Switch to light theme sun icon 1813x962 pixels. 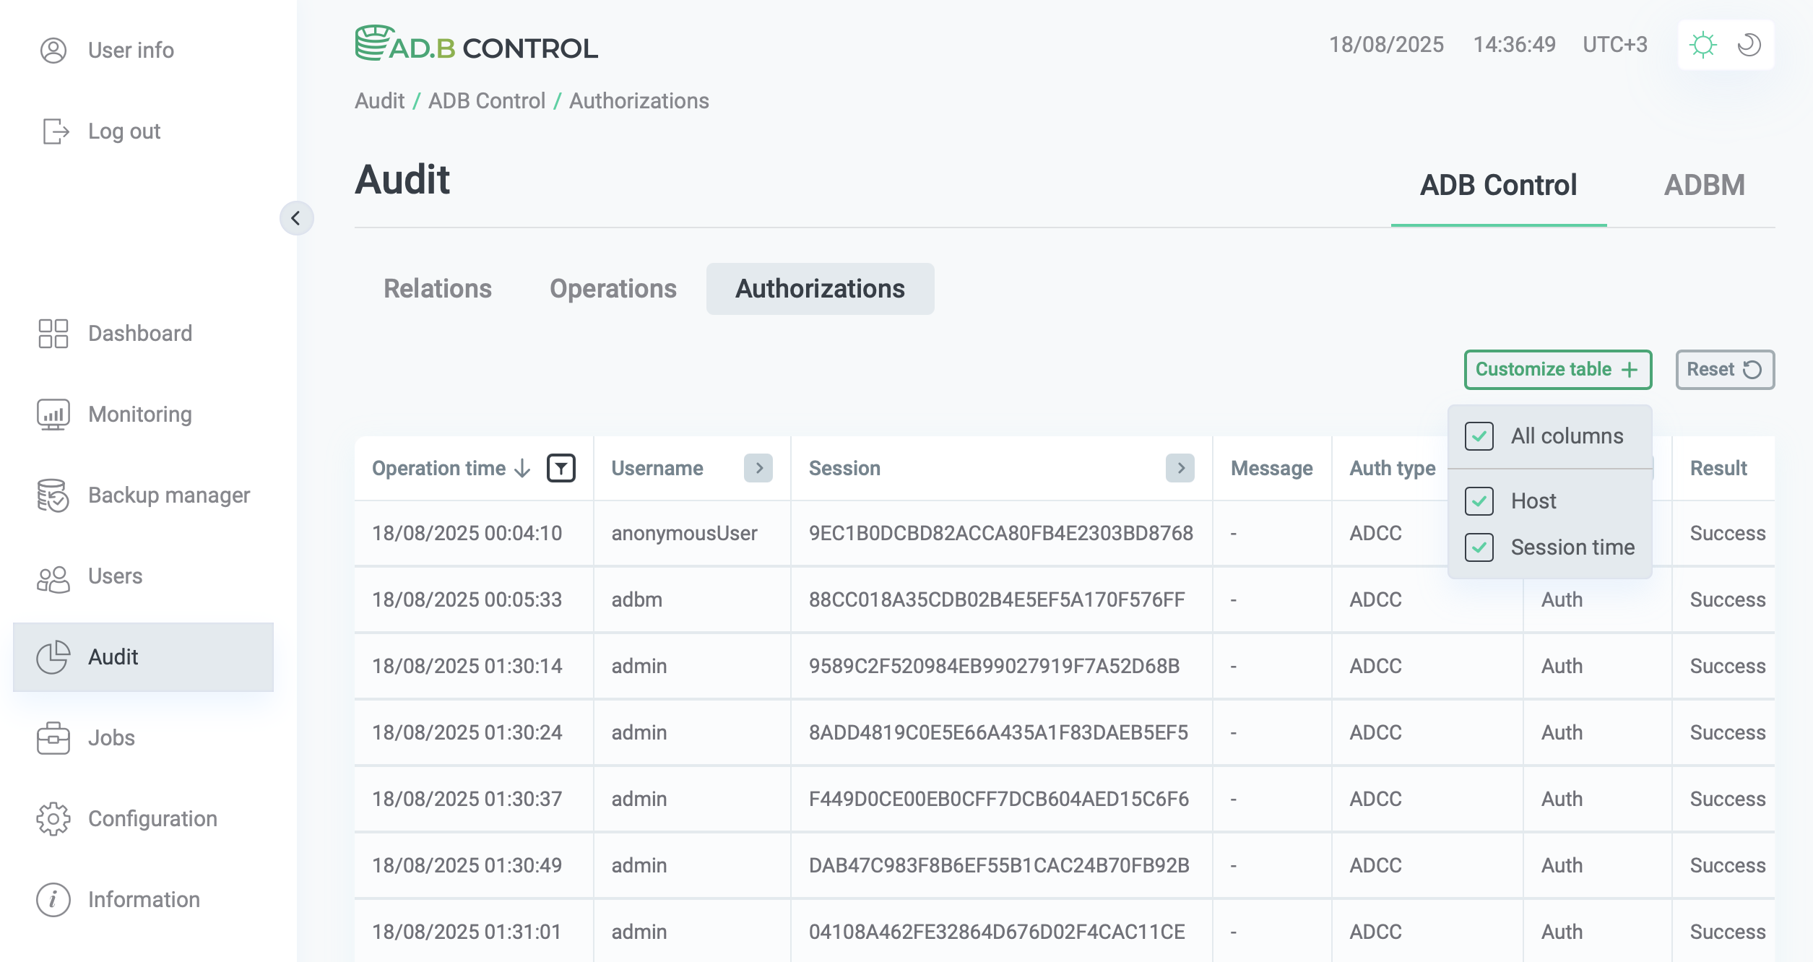click(1703, 45)
